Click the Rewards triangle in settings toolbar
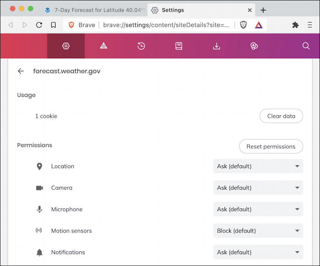This screenshot has height=266, width=320. click(x=104, y=46)
